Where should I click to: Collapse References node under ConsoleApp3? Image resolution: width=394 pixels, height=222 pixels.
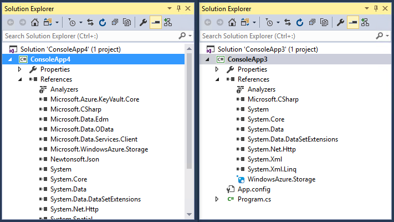(217, 79)
